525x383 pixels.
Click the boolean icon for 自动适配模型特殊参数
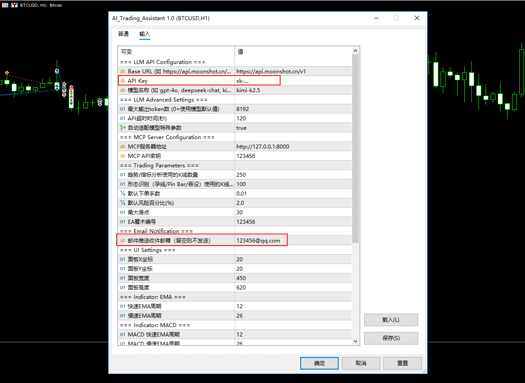(x=122, y=128)
